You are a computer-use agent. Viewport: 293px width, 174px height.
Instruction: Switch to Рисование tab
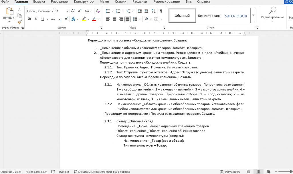tap(59, 2)
